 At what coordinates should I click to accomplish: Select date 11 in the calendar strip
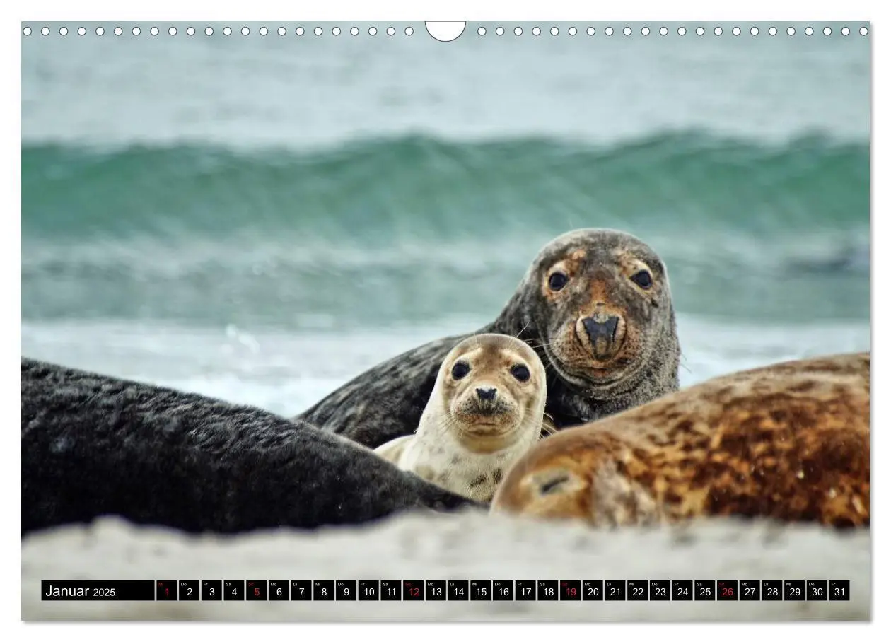point(390,591)
